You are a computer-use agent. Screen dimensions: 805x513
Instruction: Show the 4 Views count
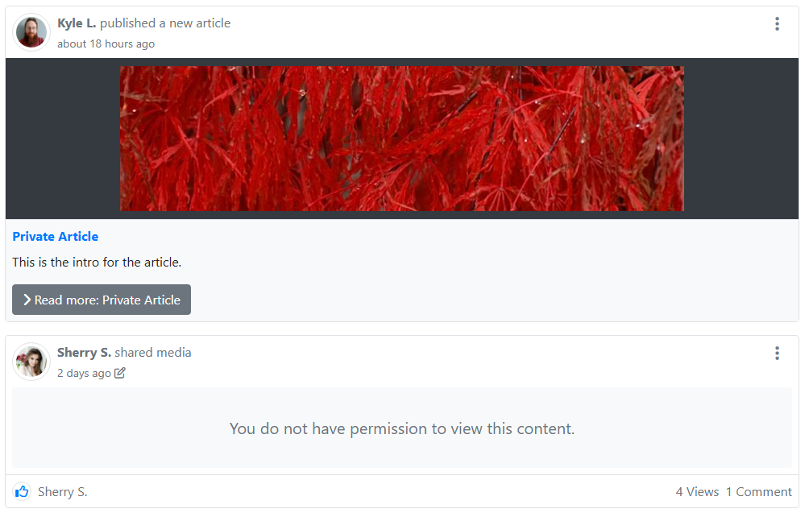pyautogui.click(x=696, y=491)
